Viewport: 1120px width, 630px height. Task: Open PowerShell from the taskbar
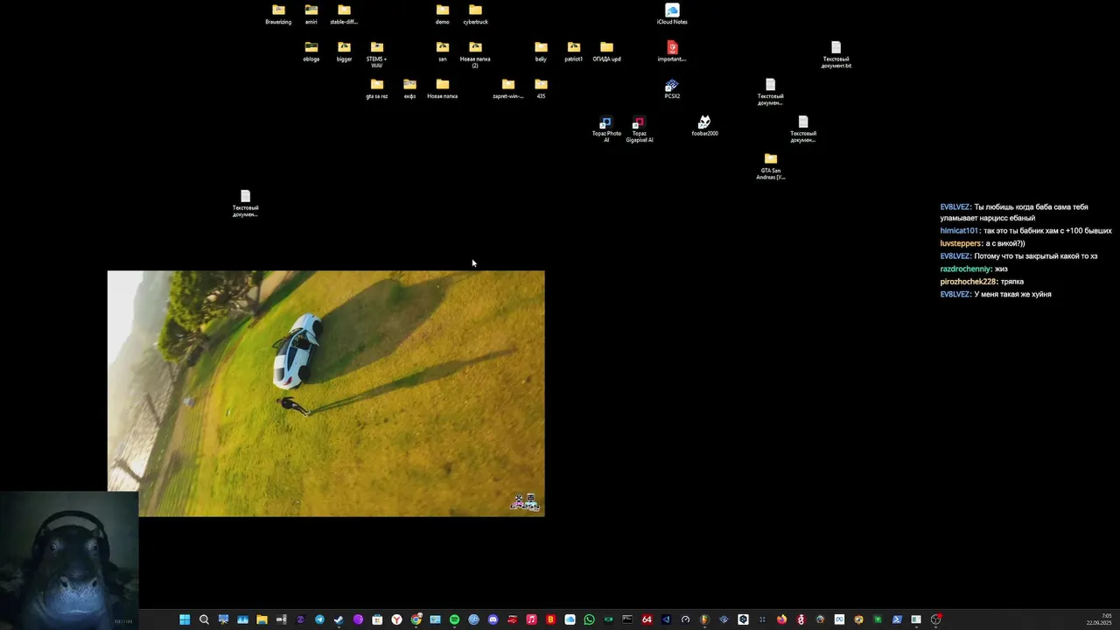[897, 619]
